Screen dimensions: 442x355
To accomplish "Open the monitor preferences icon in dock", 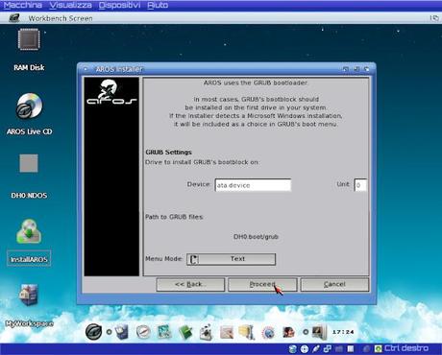I will pos(319,332).
